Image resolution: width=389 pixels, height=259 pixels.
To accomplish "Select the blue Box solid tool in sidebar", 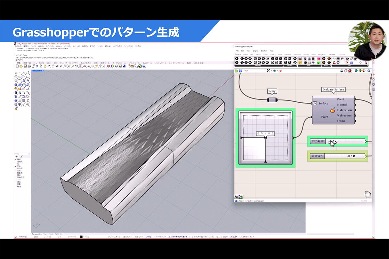I will 16,84.
